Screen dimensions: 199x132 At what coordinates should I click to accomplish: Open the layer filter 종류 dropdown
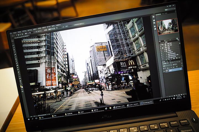(166, 64)
